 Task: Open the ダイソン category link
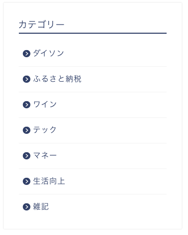48,53
